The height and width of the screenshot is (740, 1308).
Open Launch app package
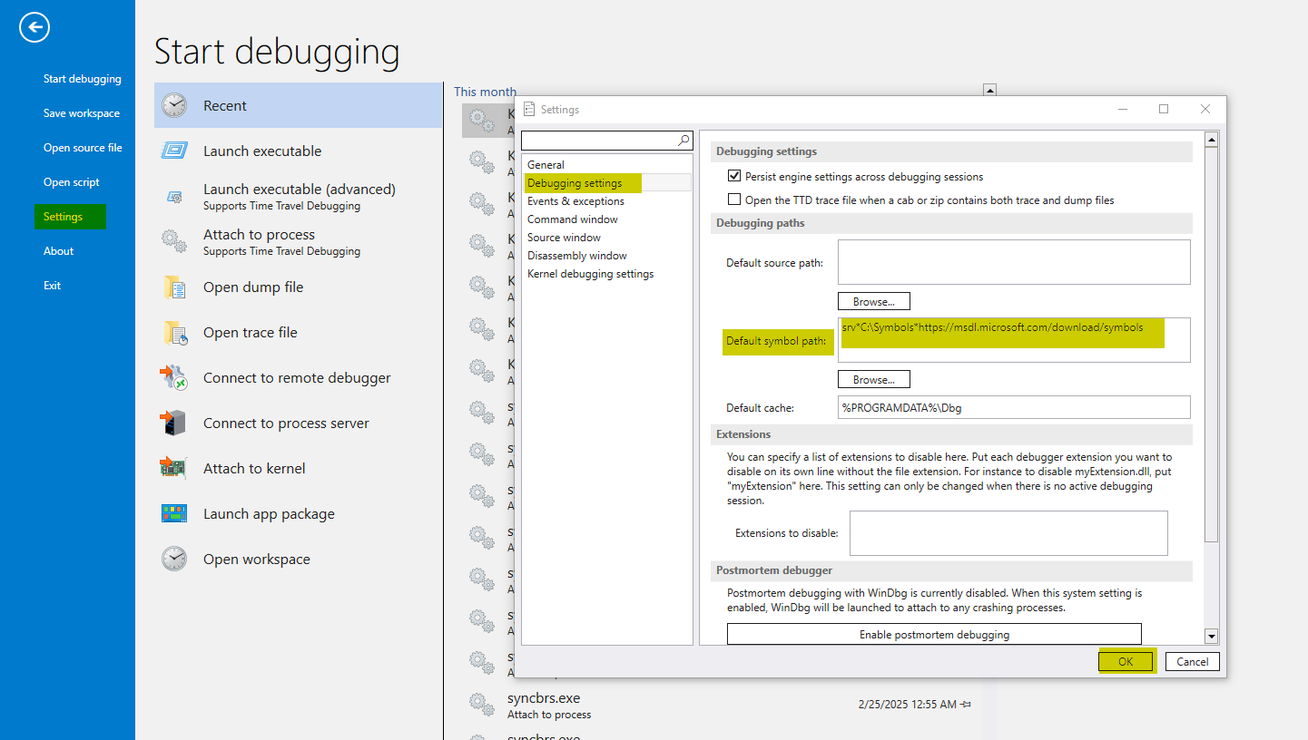[x=299, y=514]
